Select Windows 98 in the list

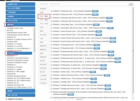pos(11,74)
